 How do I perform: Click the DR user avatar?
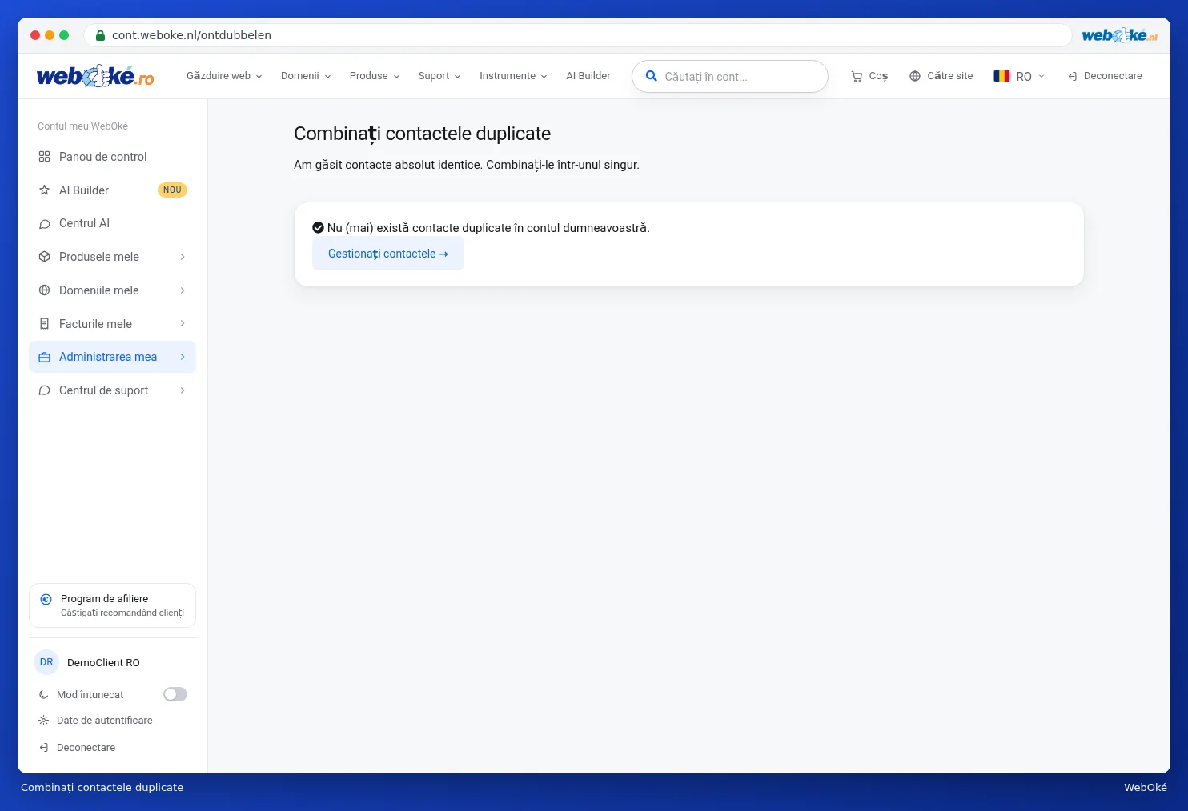[46, 662]
